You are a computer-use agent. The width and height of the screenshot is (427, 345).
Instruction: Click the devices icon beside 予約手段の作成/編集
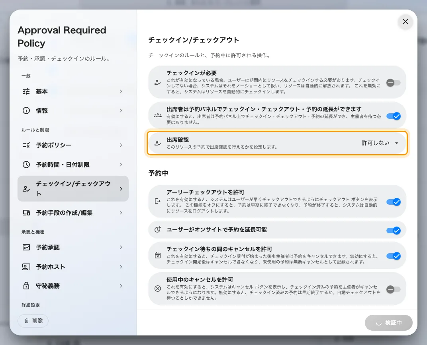pyautogui.click(x=26, y=213)
